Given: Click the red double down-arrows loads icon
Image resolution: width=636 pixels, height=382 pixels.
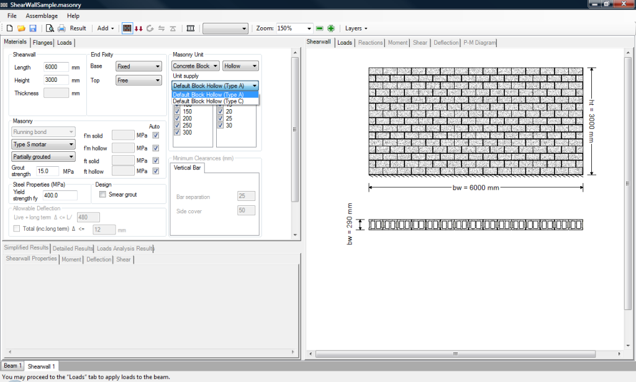Looking at the screenshot, I should pos(139,28).
